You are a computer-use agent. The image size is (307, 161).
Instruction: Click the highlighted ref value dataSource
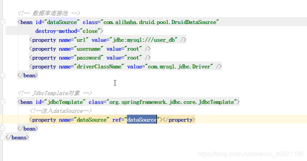pos(142,120)
